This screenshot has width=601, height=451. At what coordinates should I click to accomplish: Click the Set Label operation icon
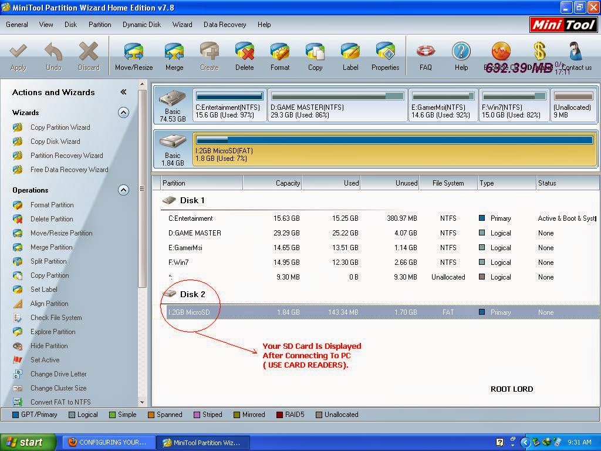pyautogui.click(x=18, y=290)
